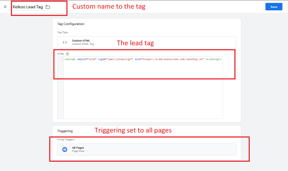Click the blue Page View eye icon
Image resolution: width=288 pixels, height=171 pixels.
click(x=64, y=149)
